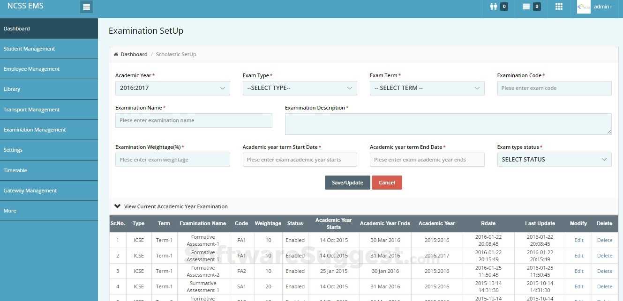Edit row 1 Formative Assessment-1
The image size is (623, 301).
[579, 240]
